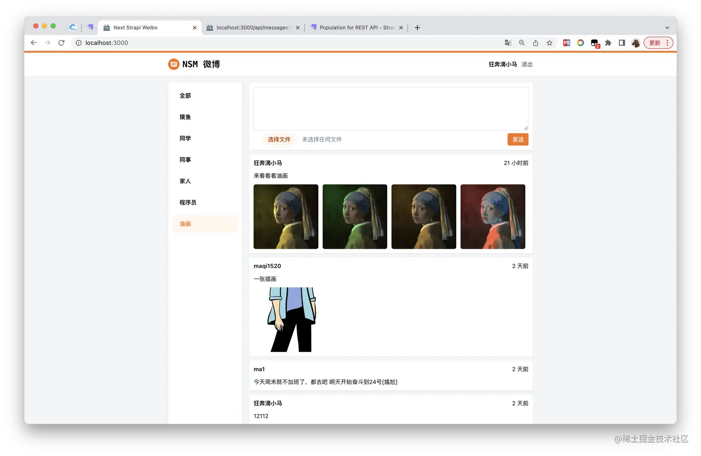
Task: Open the extension icon with badge 2
Action: [x=595, y=43]
